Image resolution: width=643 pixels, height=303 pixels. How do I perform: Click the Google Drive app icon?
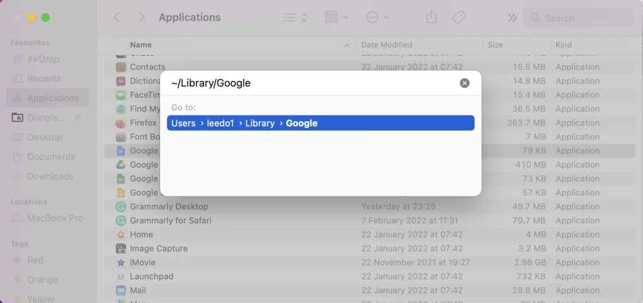[x=121, y=164]
